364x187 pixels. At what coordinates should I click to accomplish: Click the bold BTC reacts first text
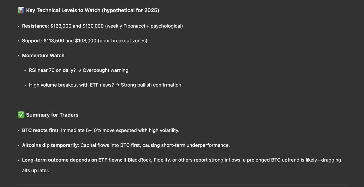40,131
